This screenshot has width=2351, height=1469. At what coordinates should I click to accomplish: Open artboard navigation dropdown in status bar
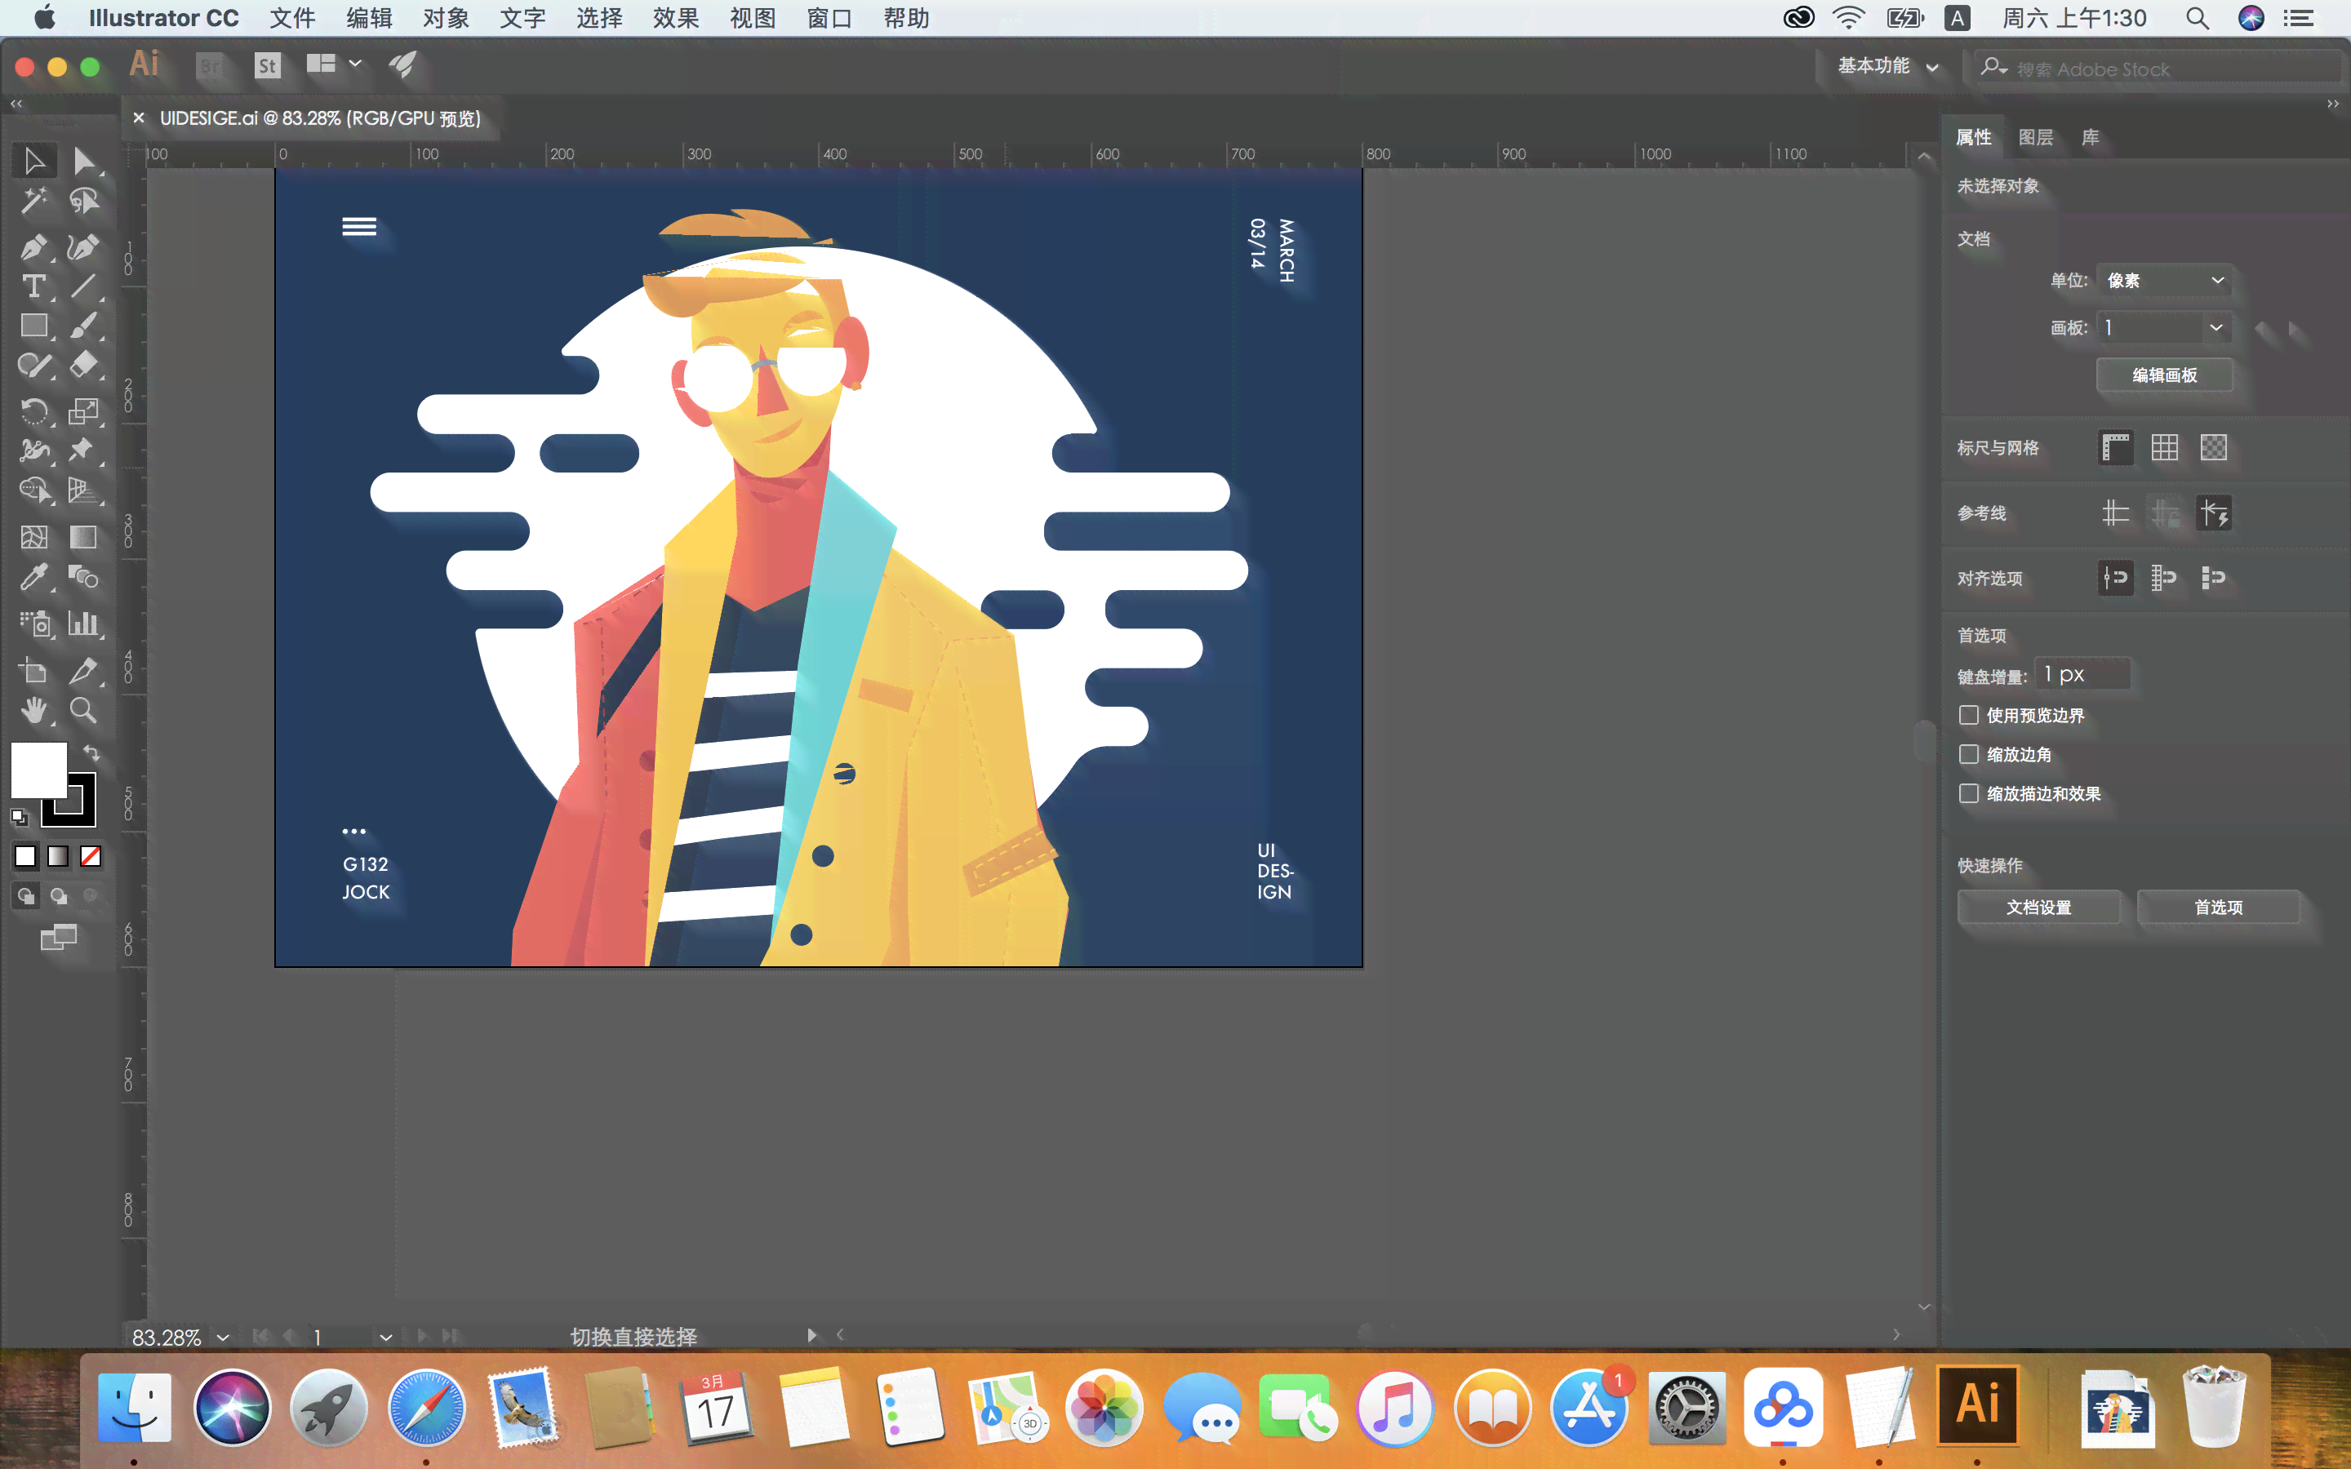385,1337
